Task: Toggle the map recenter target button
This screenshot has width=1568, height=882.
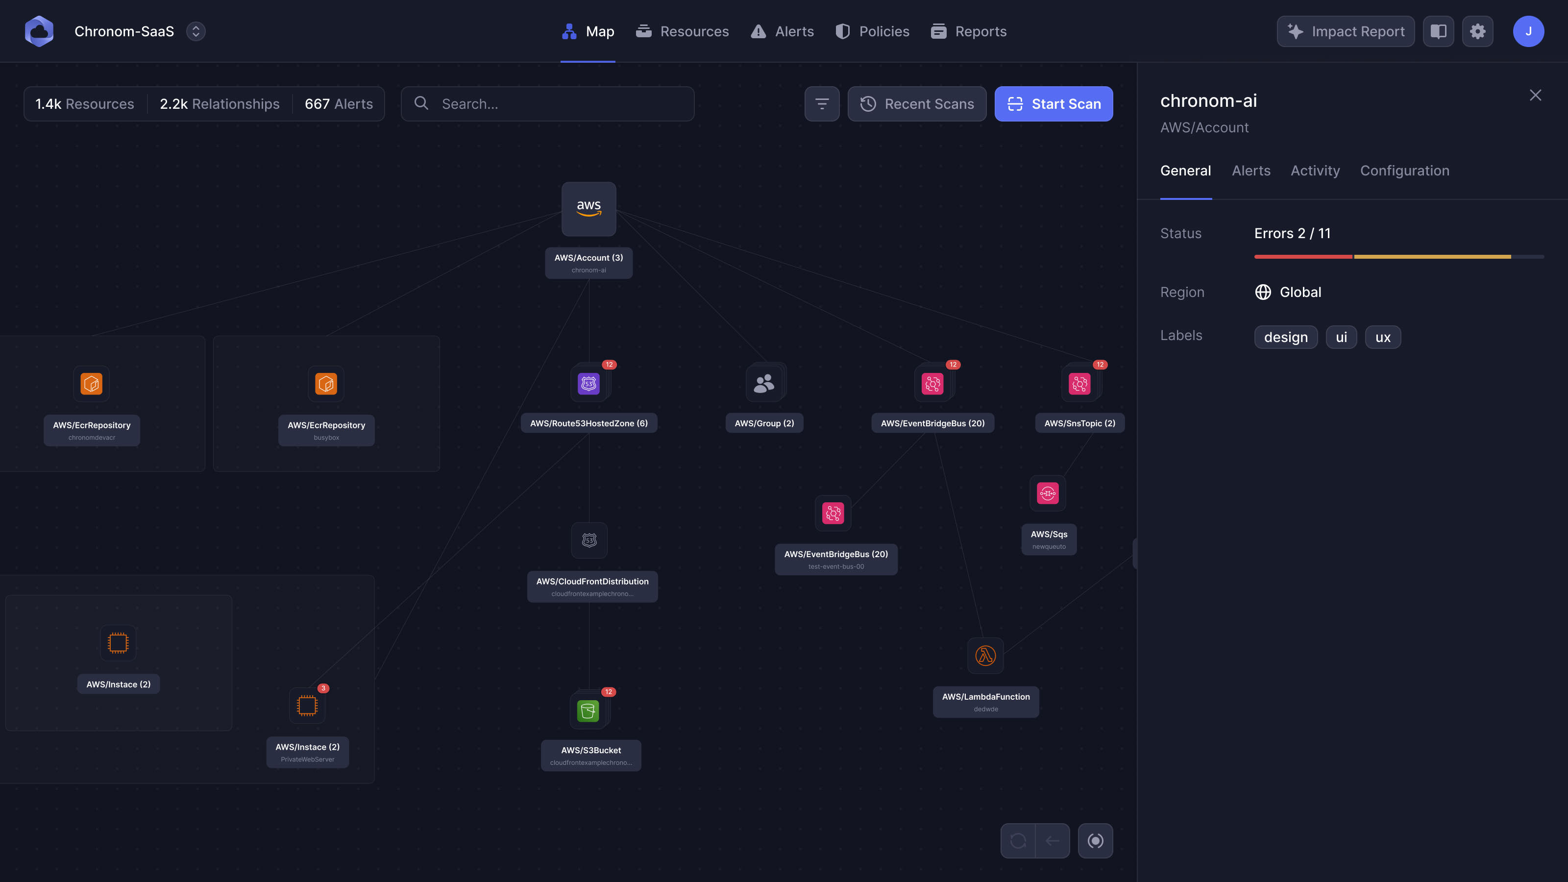Action: pos(1095,841)
